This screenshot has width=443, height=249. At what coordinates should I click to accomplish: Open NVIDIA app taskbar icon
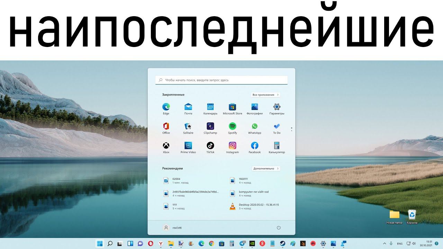[252, 243]
